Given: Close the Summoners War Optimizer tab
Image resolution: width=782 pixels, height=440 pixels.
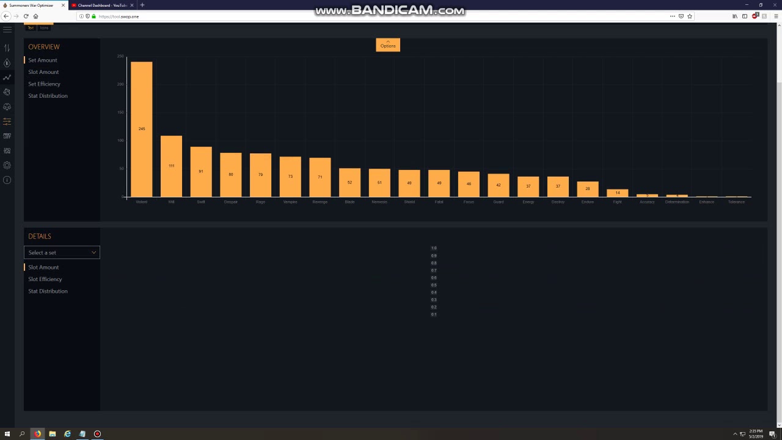Looking at the screenshot, I should pos(63,5).
